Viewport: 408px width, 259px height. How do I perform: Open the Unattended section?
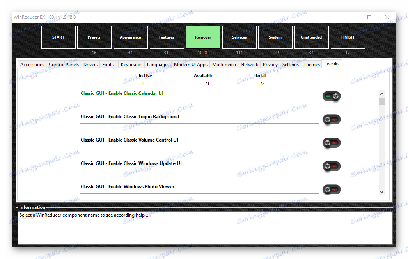[311, 37]
